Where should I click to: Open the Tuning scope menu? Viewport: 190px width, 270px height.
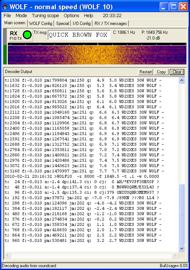coord(46,16)
